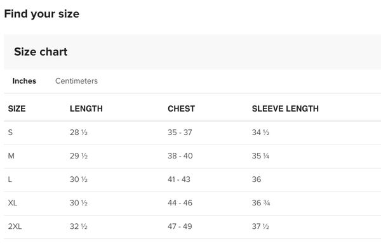Click the Find your size title

pyautogui.click(x=42, y=14)
